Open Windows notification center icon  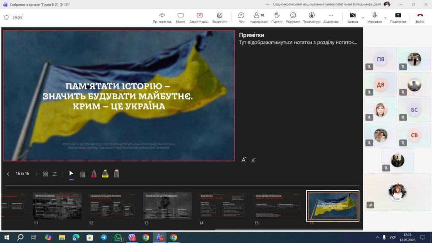(423, 237)
